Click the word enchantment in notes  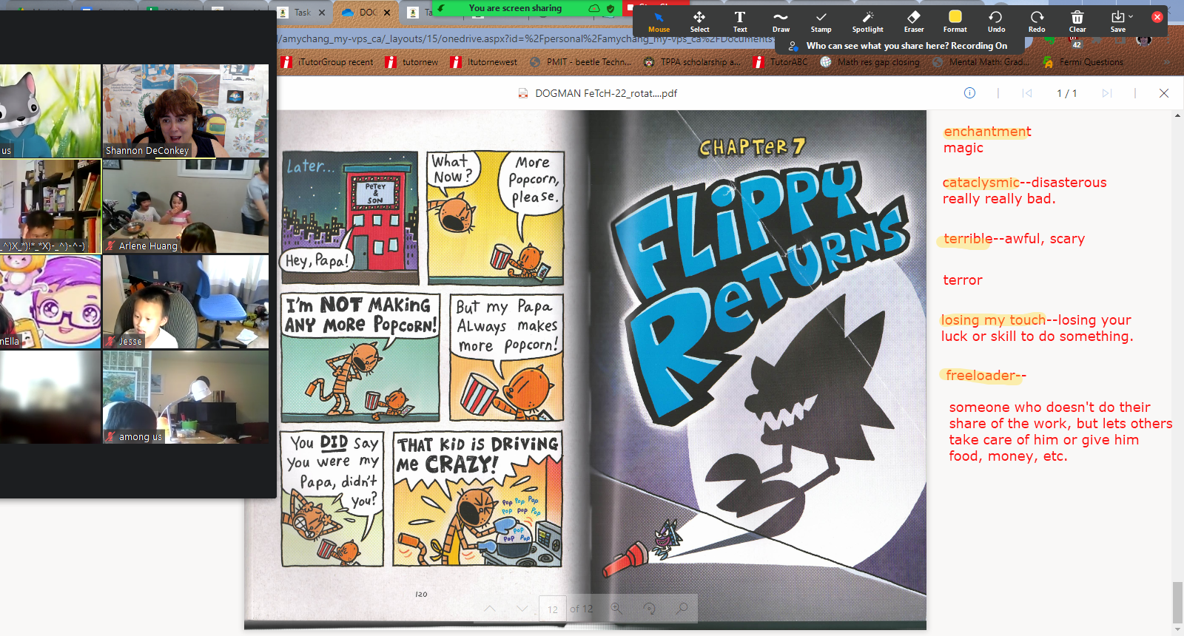987,132
